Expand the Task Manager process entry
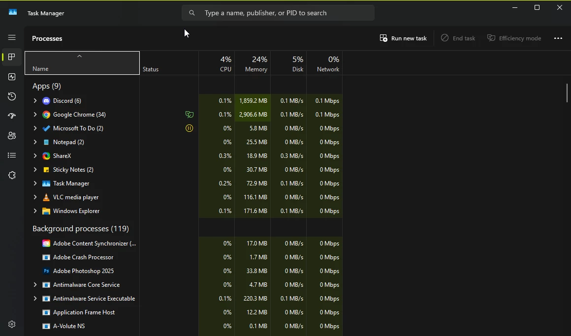The width and height of the screenshot is (571, 336). [x=35, y=183]
